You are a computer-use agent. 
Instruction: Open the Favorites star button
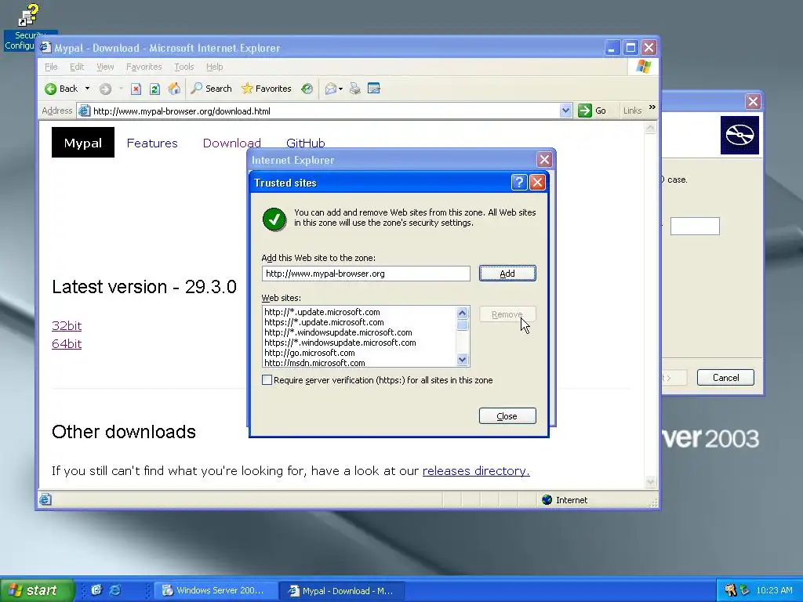267,89
